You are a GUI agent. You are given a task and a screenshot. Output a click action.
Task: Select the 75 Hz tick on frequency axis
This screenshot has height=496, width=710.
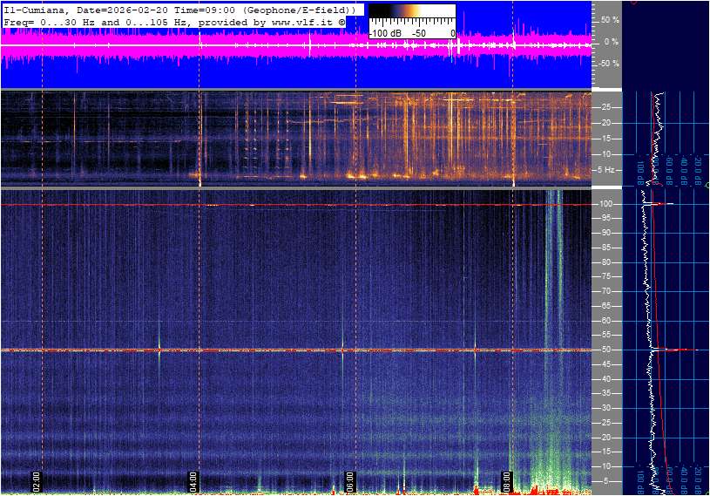pyautogui.click(x=605, y=277)
